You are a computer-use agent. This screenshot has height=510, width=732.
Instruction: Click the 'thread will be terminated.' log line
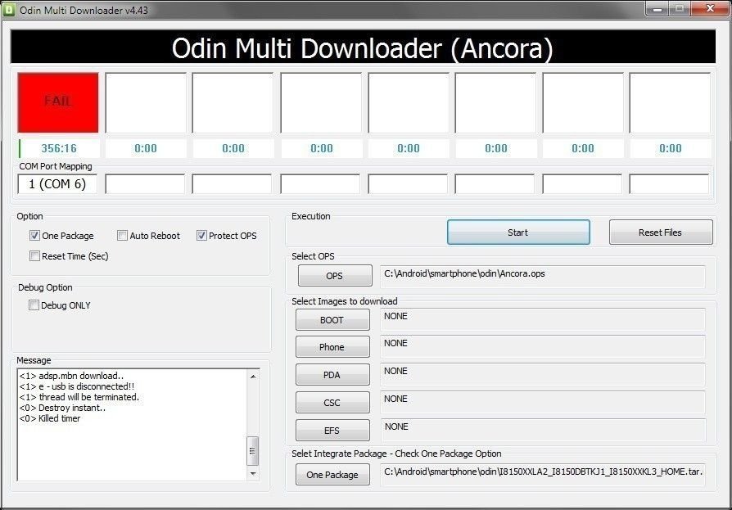(79, 397)
